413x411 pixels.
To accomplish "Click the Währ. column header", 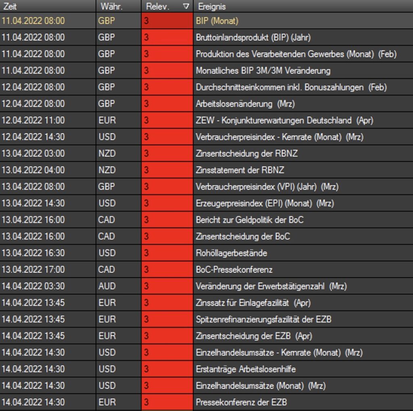I will [118, 6].
